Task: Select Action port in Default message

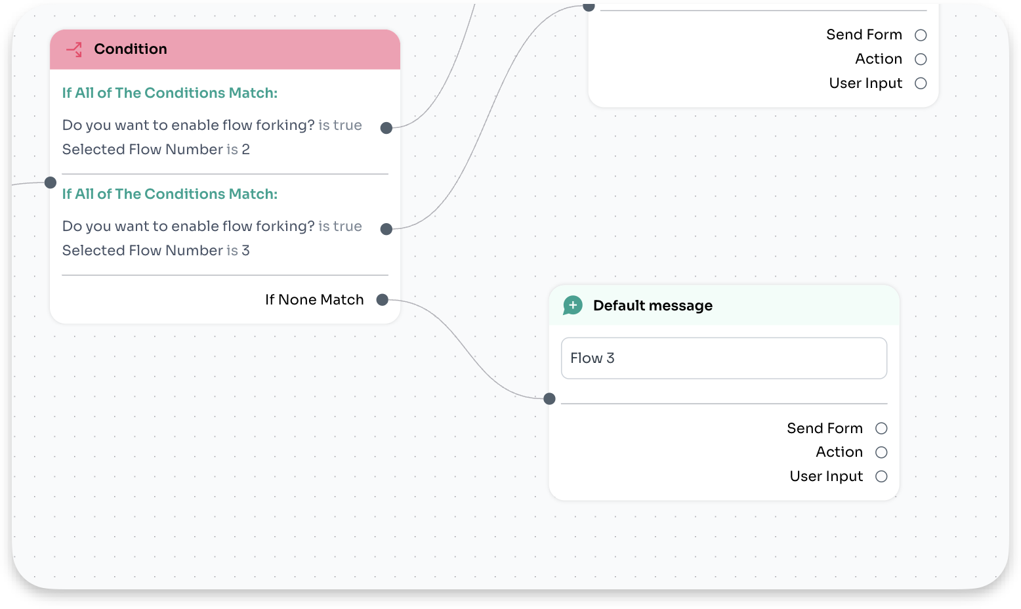Action: click(x=881, y=452)
